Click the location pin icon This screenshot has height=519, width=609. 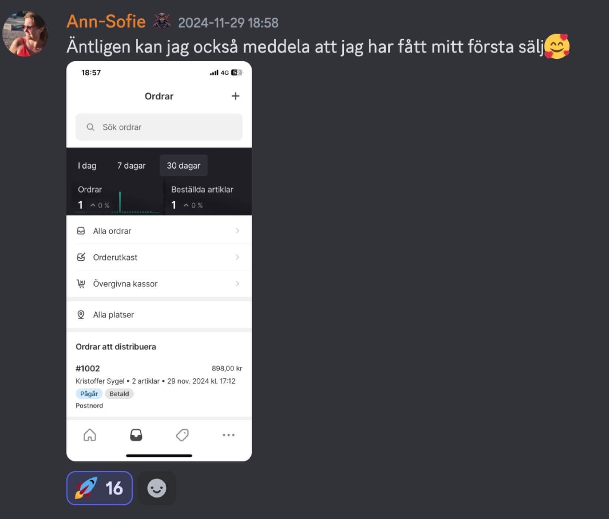click(81, 315)
